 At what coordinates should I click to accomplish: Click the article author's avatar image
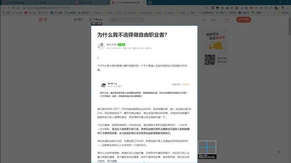[101, 46]
